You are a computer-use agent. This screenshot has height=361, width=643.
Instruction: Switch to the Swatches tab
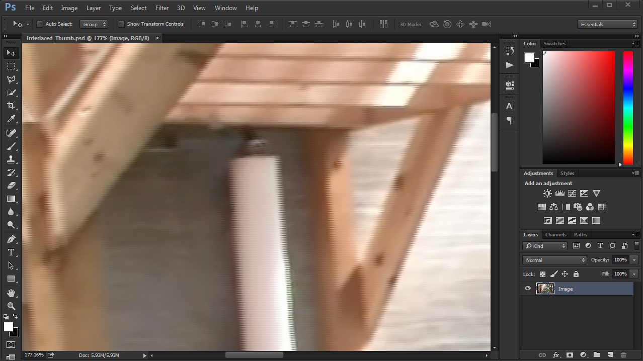click(x=554, y=44)
